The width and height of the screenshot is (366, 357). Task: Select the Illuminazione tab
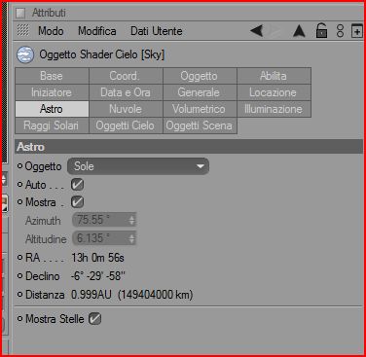coord(274,109)
